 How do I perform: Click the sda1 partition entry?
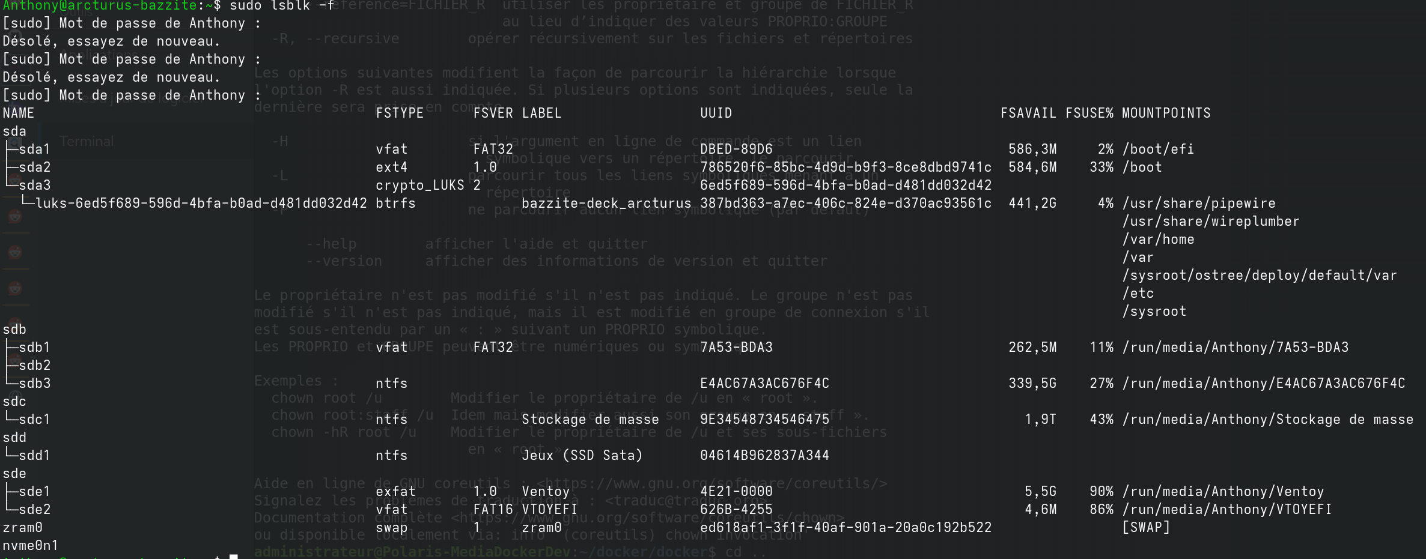pos(34,149)
